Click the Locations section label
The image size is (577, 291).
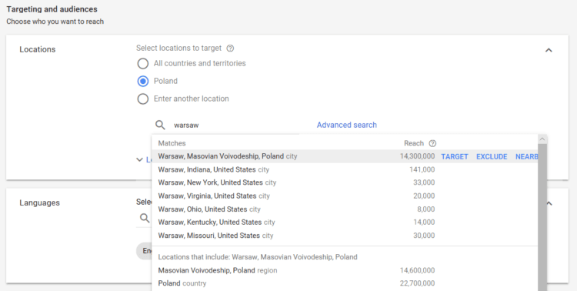point(38,49)
